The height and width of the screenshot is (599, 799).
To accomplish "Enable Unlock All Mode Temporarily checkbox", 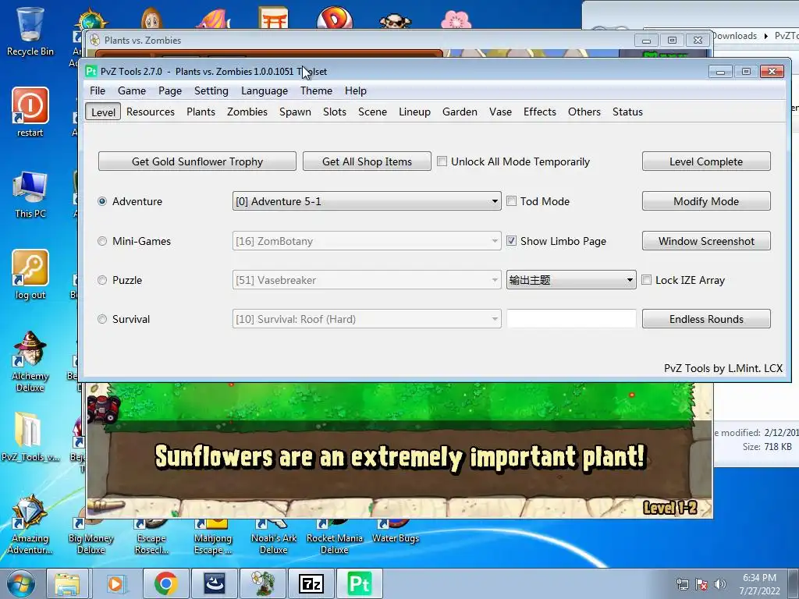I will 442,161.
